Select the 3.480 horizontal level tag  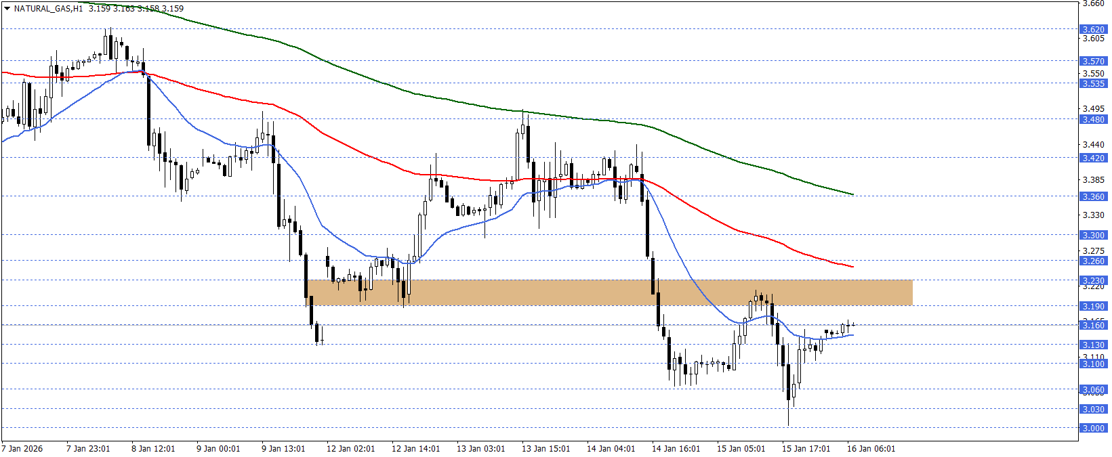[x=1092, y=119]
